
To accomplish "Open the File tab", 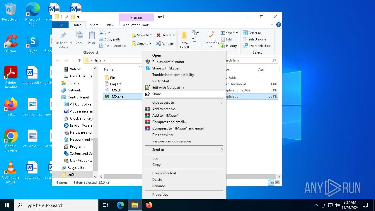I will (60, 25).
